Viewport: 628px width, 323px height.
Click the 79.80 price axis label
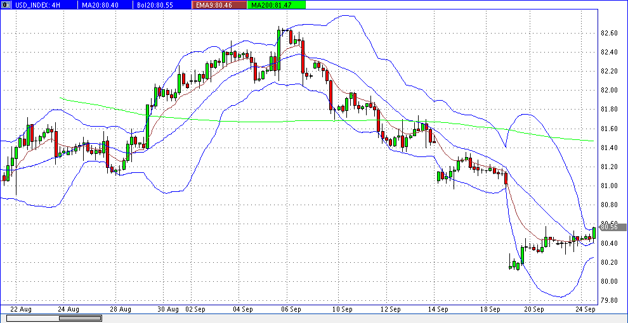click(x=610, y=301)
